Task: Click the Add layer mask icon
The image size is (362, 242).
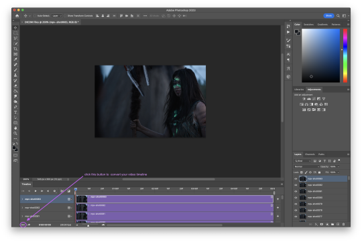Action: tap(322, 224)
